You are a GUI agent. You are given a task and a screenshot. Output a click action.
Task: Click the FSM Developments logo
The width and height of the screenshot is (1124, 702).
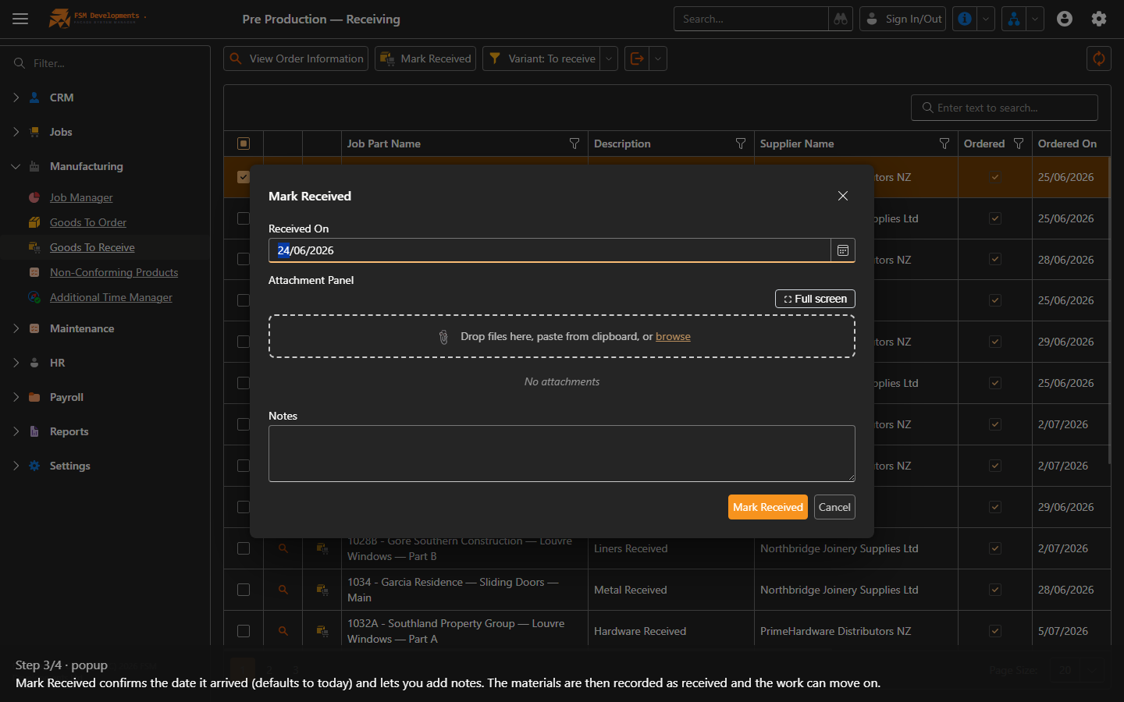click(97, 18)
